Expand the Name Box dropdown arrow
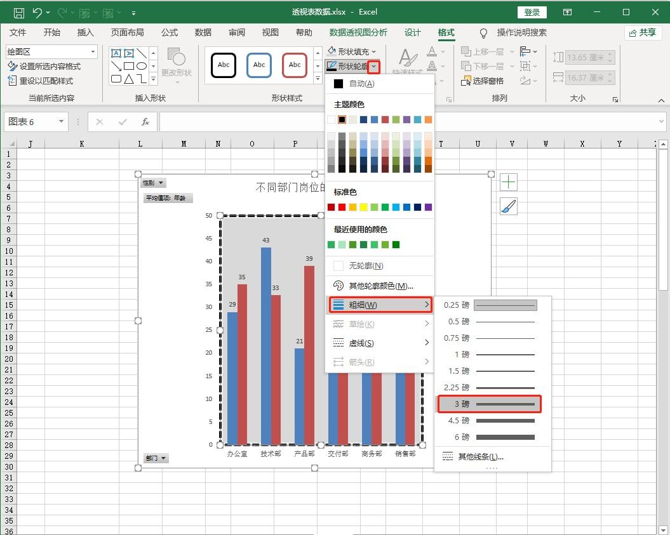This screenshot has width=670, height=535. tap(62, 122)
